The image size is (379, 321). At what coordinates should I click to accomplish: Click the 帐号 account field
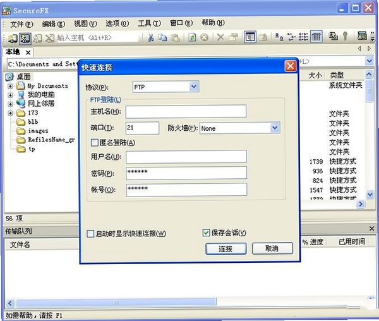tap(186, 190)
